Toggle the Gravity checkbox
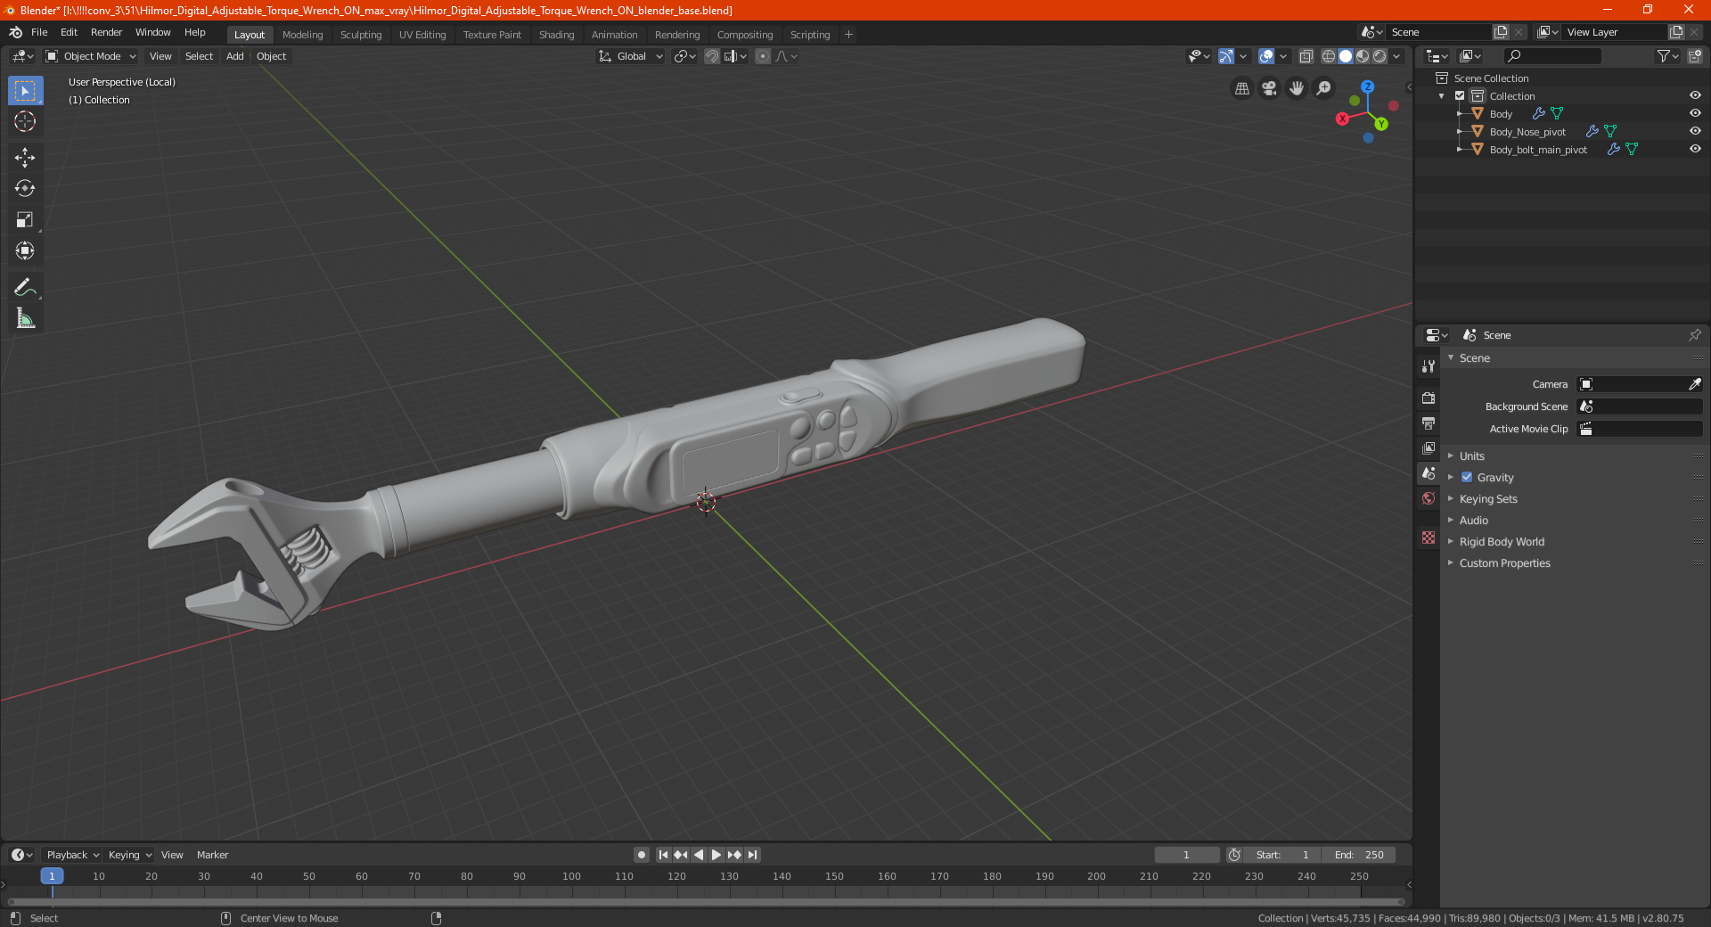The image size is (1711, 927). coord(1467,478)
